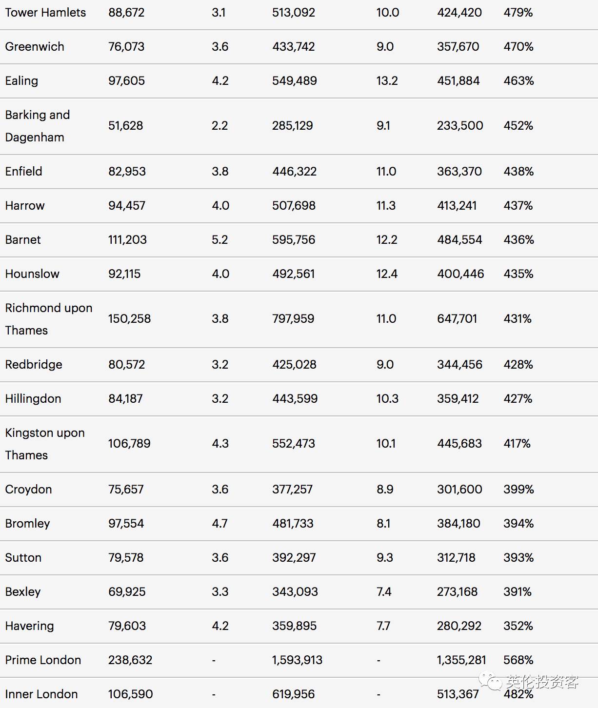The height and width of the screenshot is (708, 598).
Task: Click Bromley's 481,733 price cell
Action: [293, 524]
